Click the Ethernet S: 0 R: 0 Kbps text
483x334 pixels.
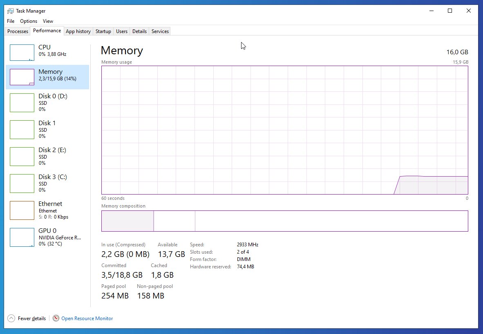pyautogui.click(x=54, y=217)
